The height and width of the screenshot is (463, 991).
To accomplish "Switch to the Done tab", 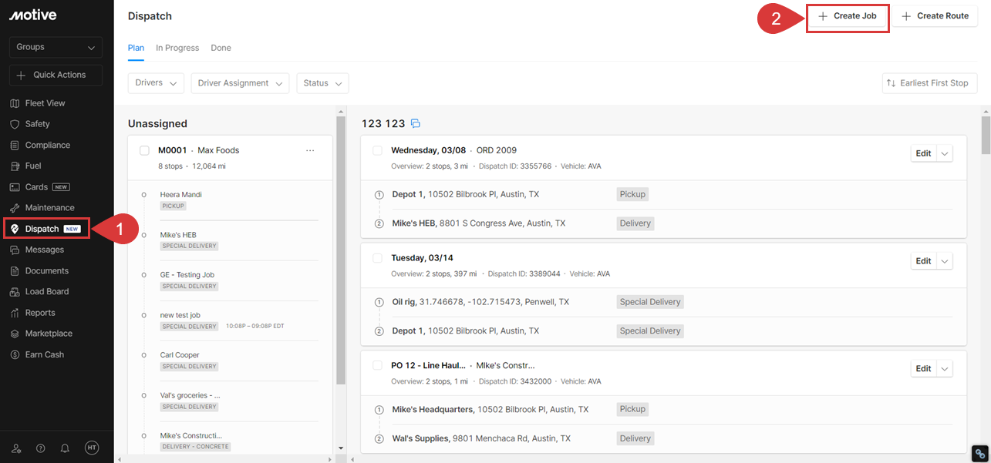I will click(x=221, y=48).
